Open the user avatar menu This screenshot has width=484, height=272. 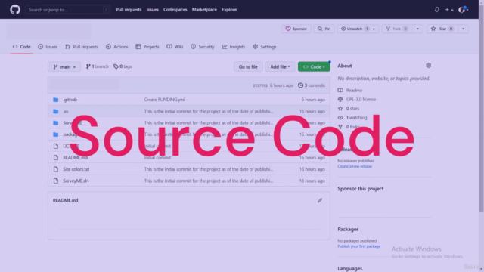point(464,10)
